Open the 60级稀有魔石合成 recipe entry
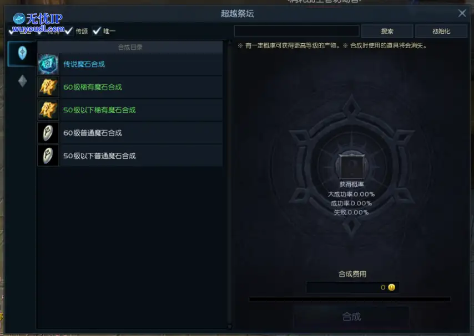Image resolution: width=474 pixels, height=336 pixels. click(x=130, y=87)
